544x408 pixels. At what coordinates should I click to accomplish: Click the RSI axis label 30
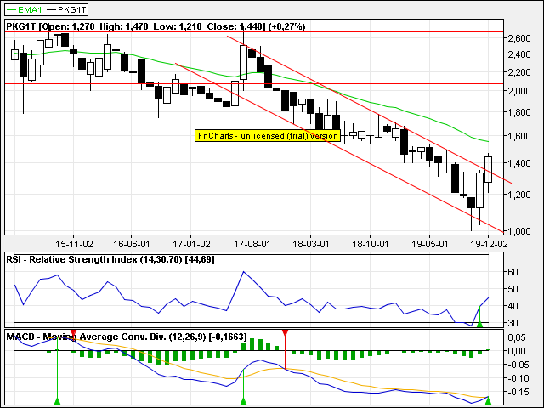click(x=513, y=323)
